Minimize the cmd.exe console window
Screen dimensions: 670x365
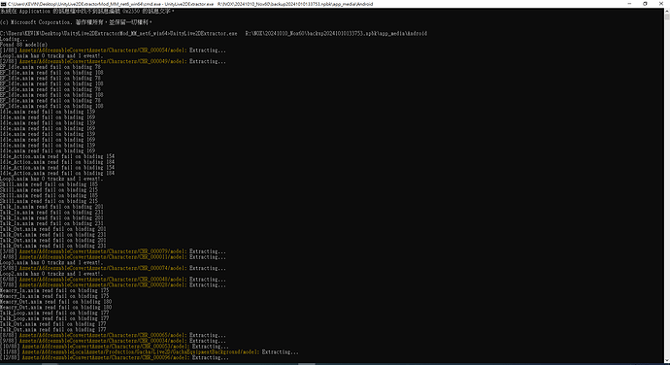pos(629,4)
